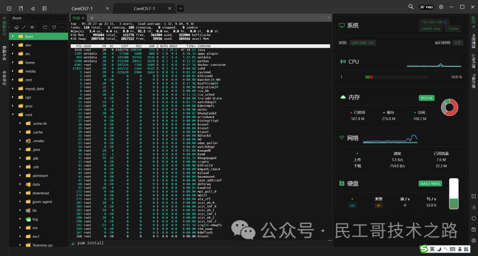Screen dimensions: 478x256
Task: Toggle Sogou English input mode 英
Action: coord(432,249)
